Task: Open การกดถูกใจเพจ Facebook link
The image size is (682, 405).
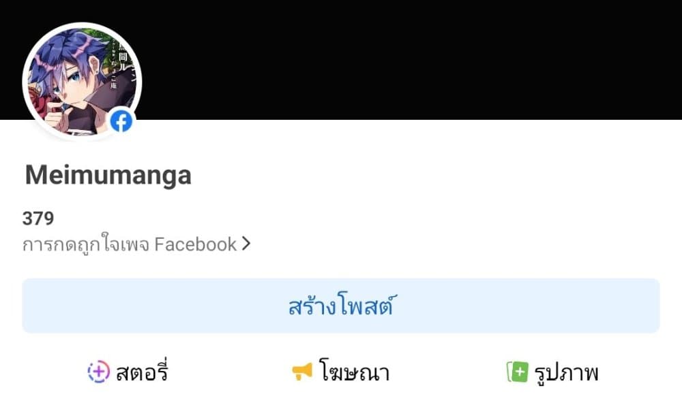Action: pos(136,244)
